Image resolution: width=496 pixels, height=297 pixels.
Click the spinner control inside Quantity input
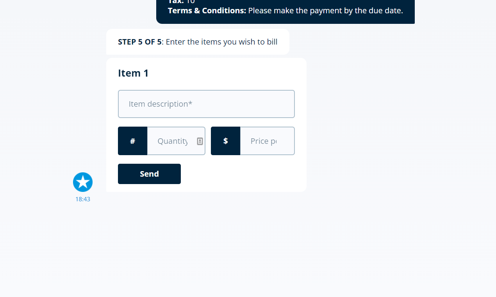tap(200, 141)
